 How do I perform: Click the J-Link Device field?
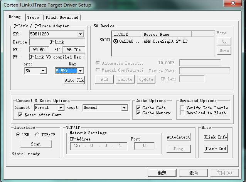pos(57,42)
